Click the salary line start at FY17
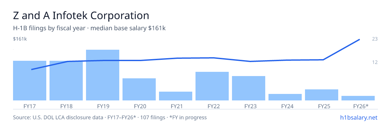Viewport: 391px width, 130px height. [32, 69]
